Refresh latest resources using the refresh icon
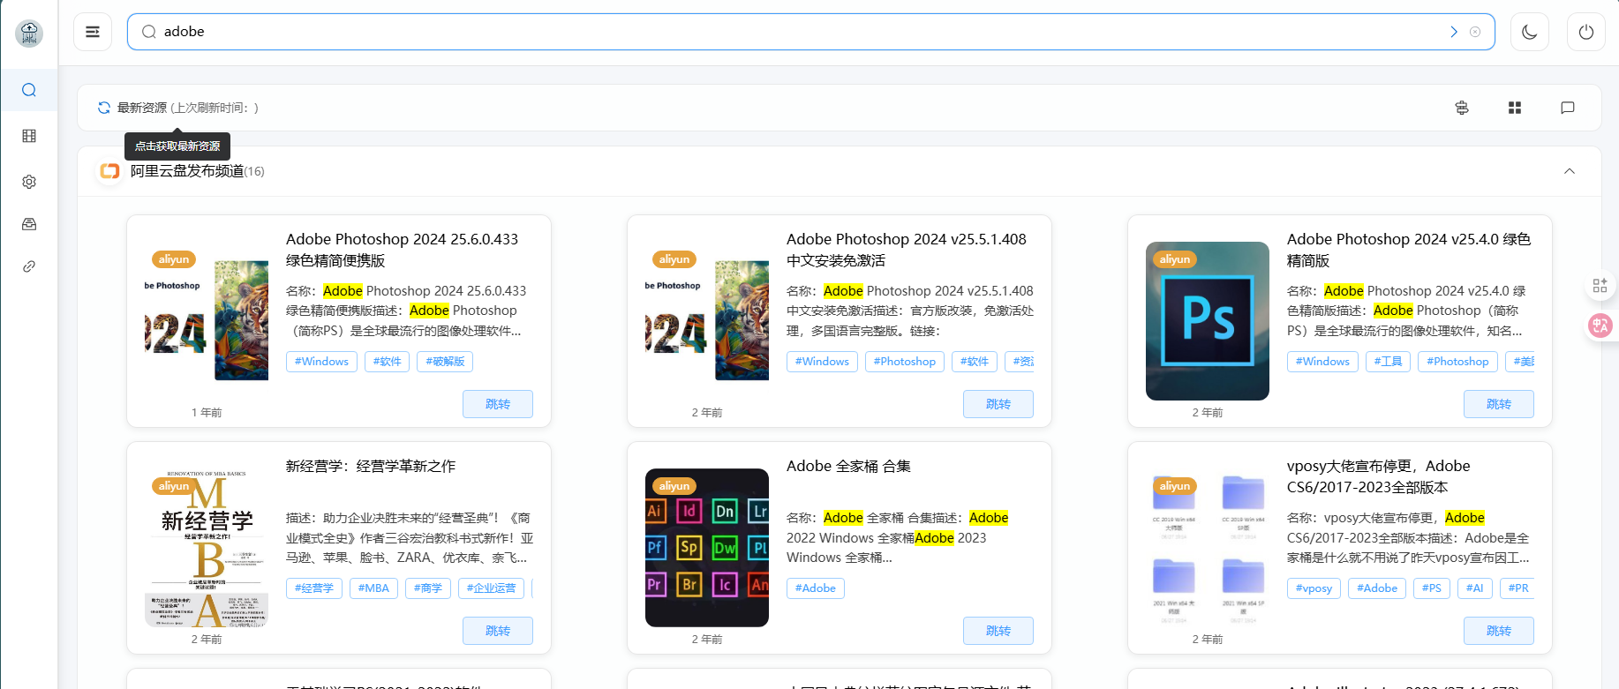 tap(104, 108)
